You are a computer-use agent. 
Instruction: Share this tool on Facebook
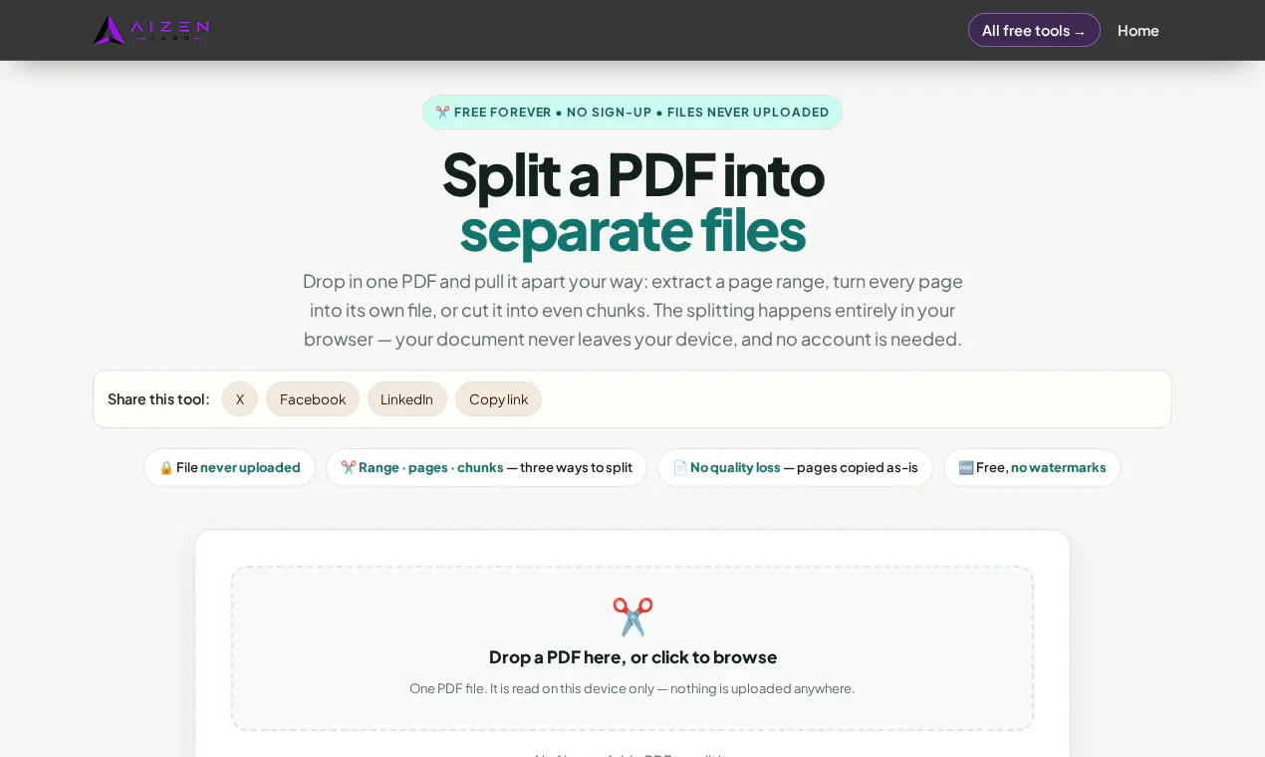(x=313, y=399)
